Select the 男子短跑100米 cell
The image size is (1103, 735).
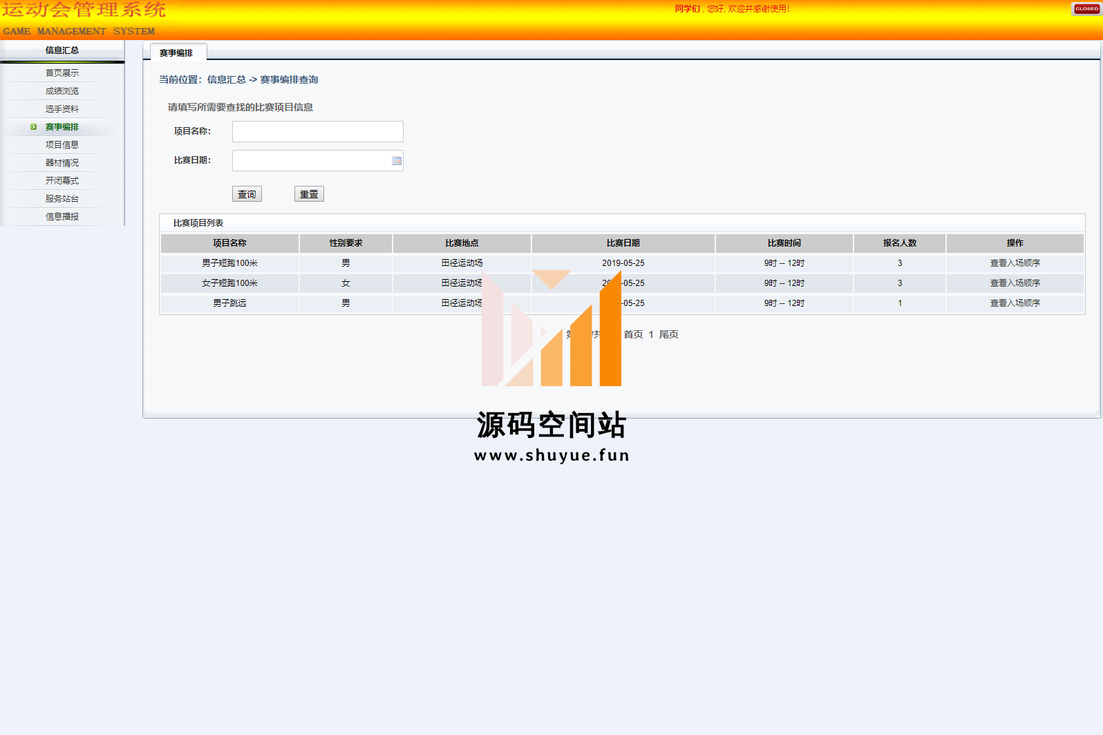click(x=229, y=263)
